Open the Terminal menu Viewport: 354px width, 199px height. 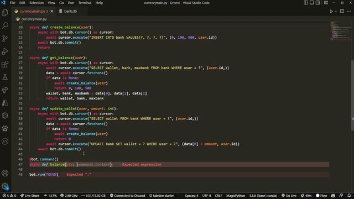pos(85,3)
